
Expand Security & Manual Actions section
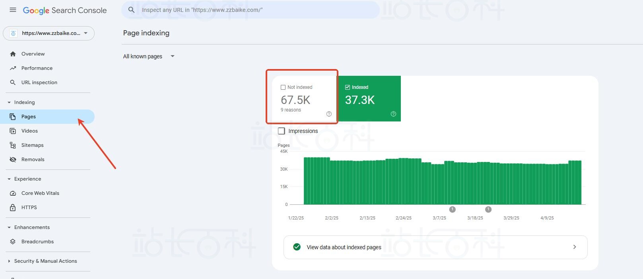pyautogui.click(x=45, y=261)
